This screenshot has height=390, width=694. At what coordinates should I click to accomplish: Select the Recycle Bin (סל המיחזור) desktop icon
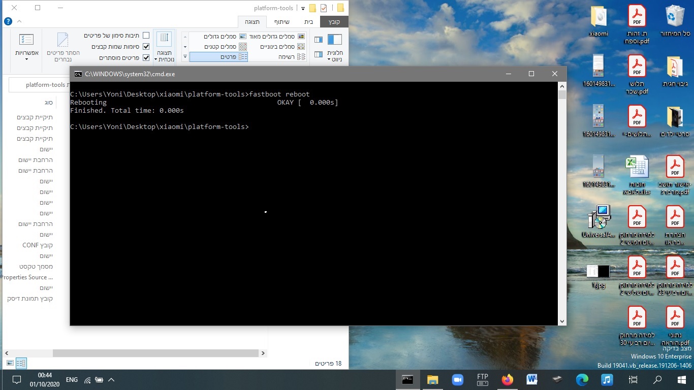click(675, 21)
